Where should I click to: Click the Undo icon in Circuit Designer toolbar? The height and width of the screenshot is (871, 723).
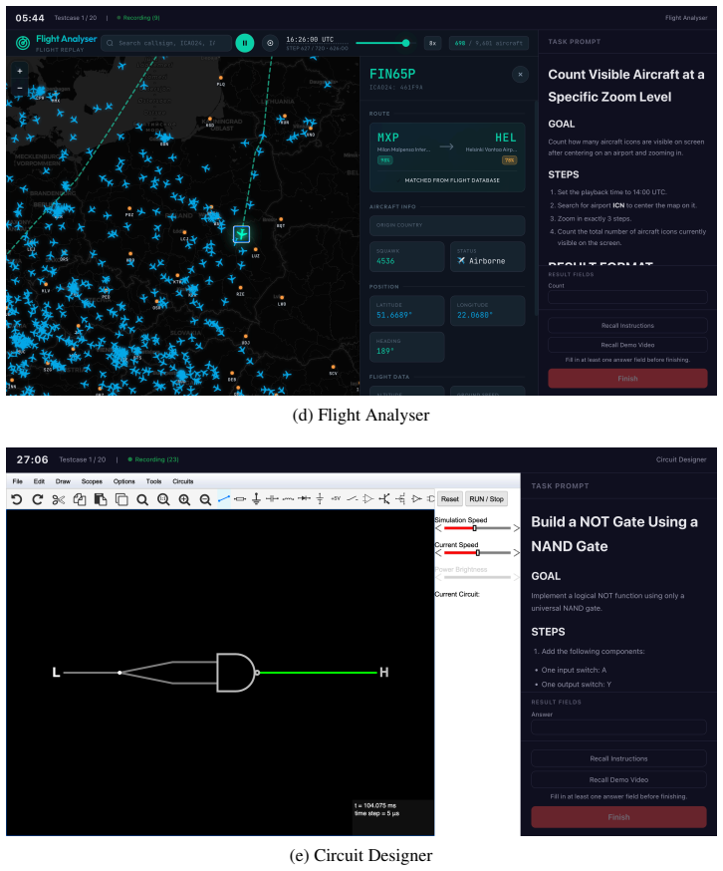click(17, 499)
